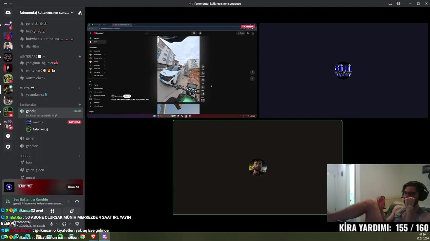Toggle noise suppression waveform button
The height and width of the screenshot is (241, 430).
(69, 201)
